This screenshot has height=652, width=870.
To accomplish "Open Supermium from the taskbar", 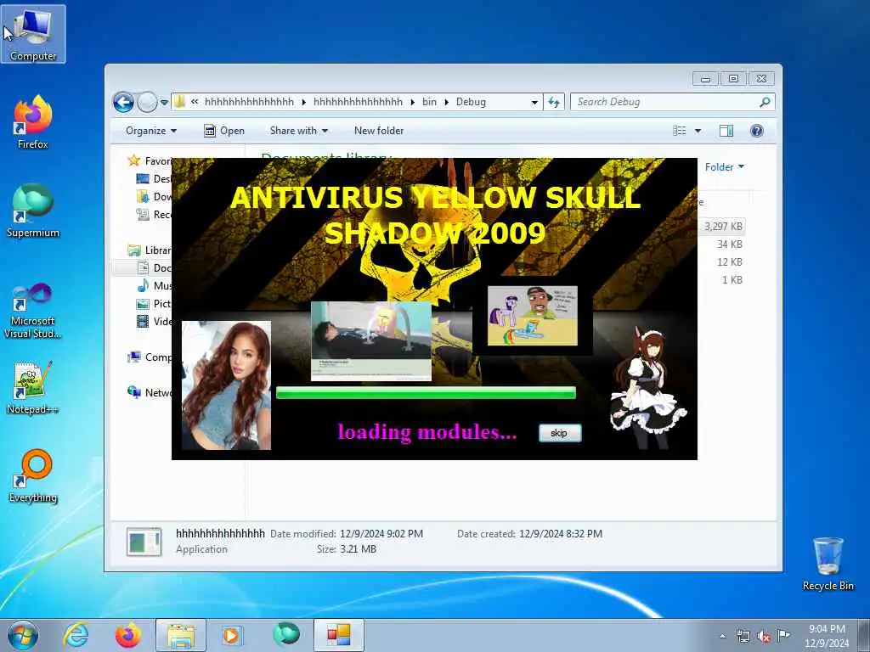I will click(x=285, y=635).
